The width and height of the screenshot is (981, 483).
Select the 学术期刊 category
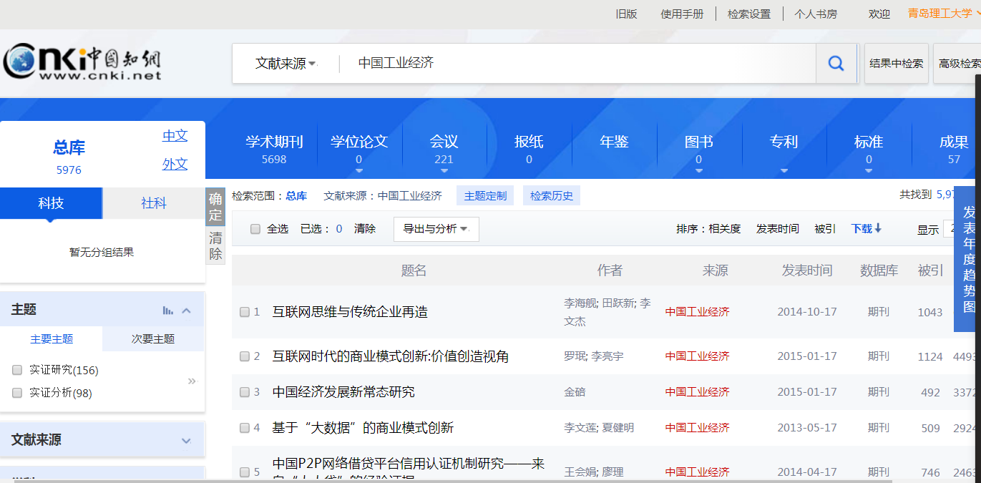tap(274, 148)
